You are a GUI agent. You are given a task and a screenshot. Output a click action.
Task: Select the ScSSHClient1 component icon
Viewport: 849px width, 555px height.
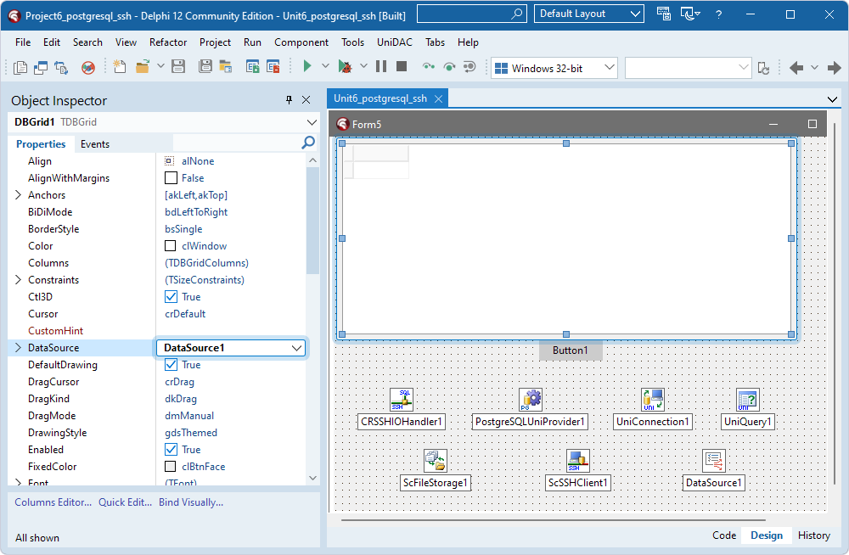[578, 461]
